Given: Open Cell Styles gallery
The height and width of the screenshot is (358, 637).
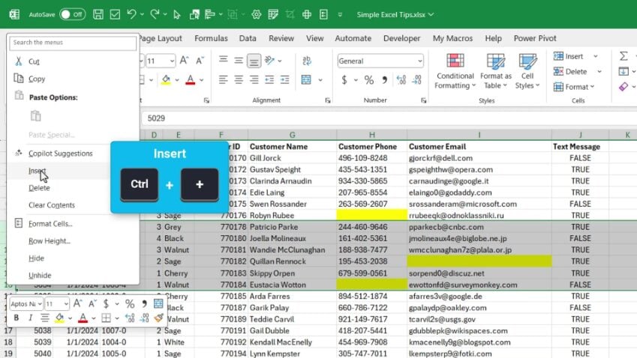Looking at the screenshot, I should pos(527,71).
